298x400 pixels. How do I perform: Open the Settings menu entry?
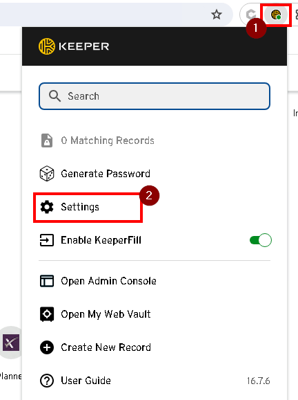(x=80, y=207)
